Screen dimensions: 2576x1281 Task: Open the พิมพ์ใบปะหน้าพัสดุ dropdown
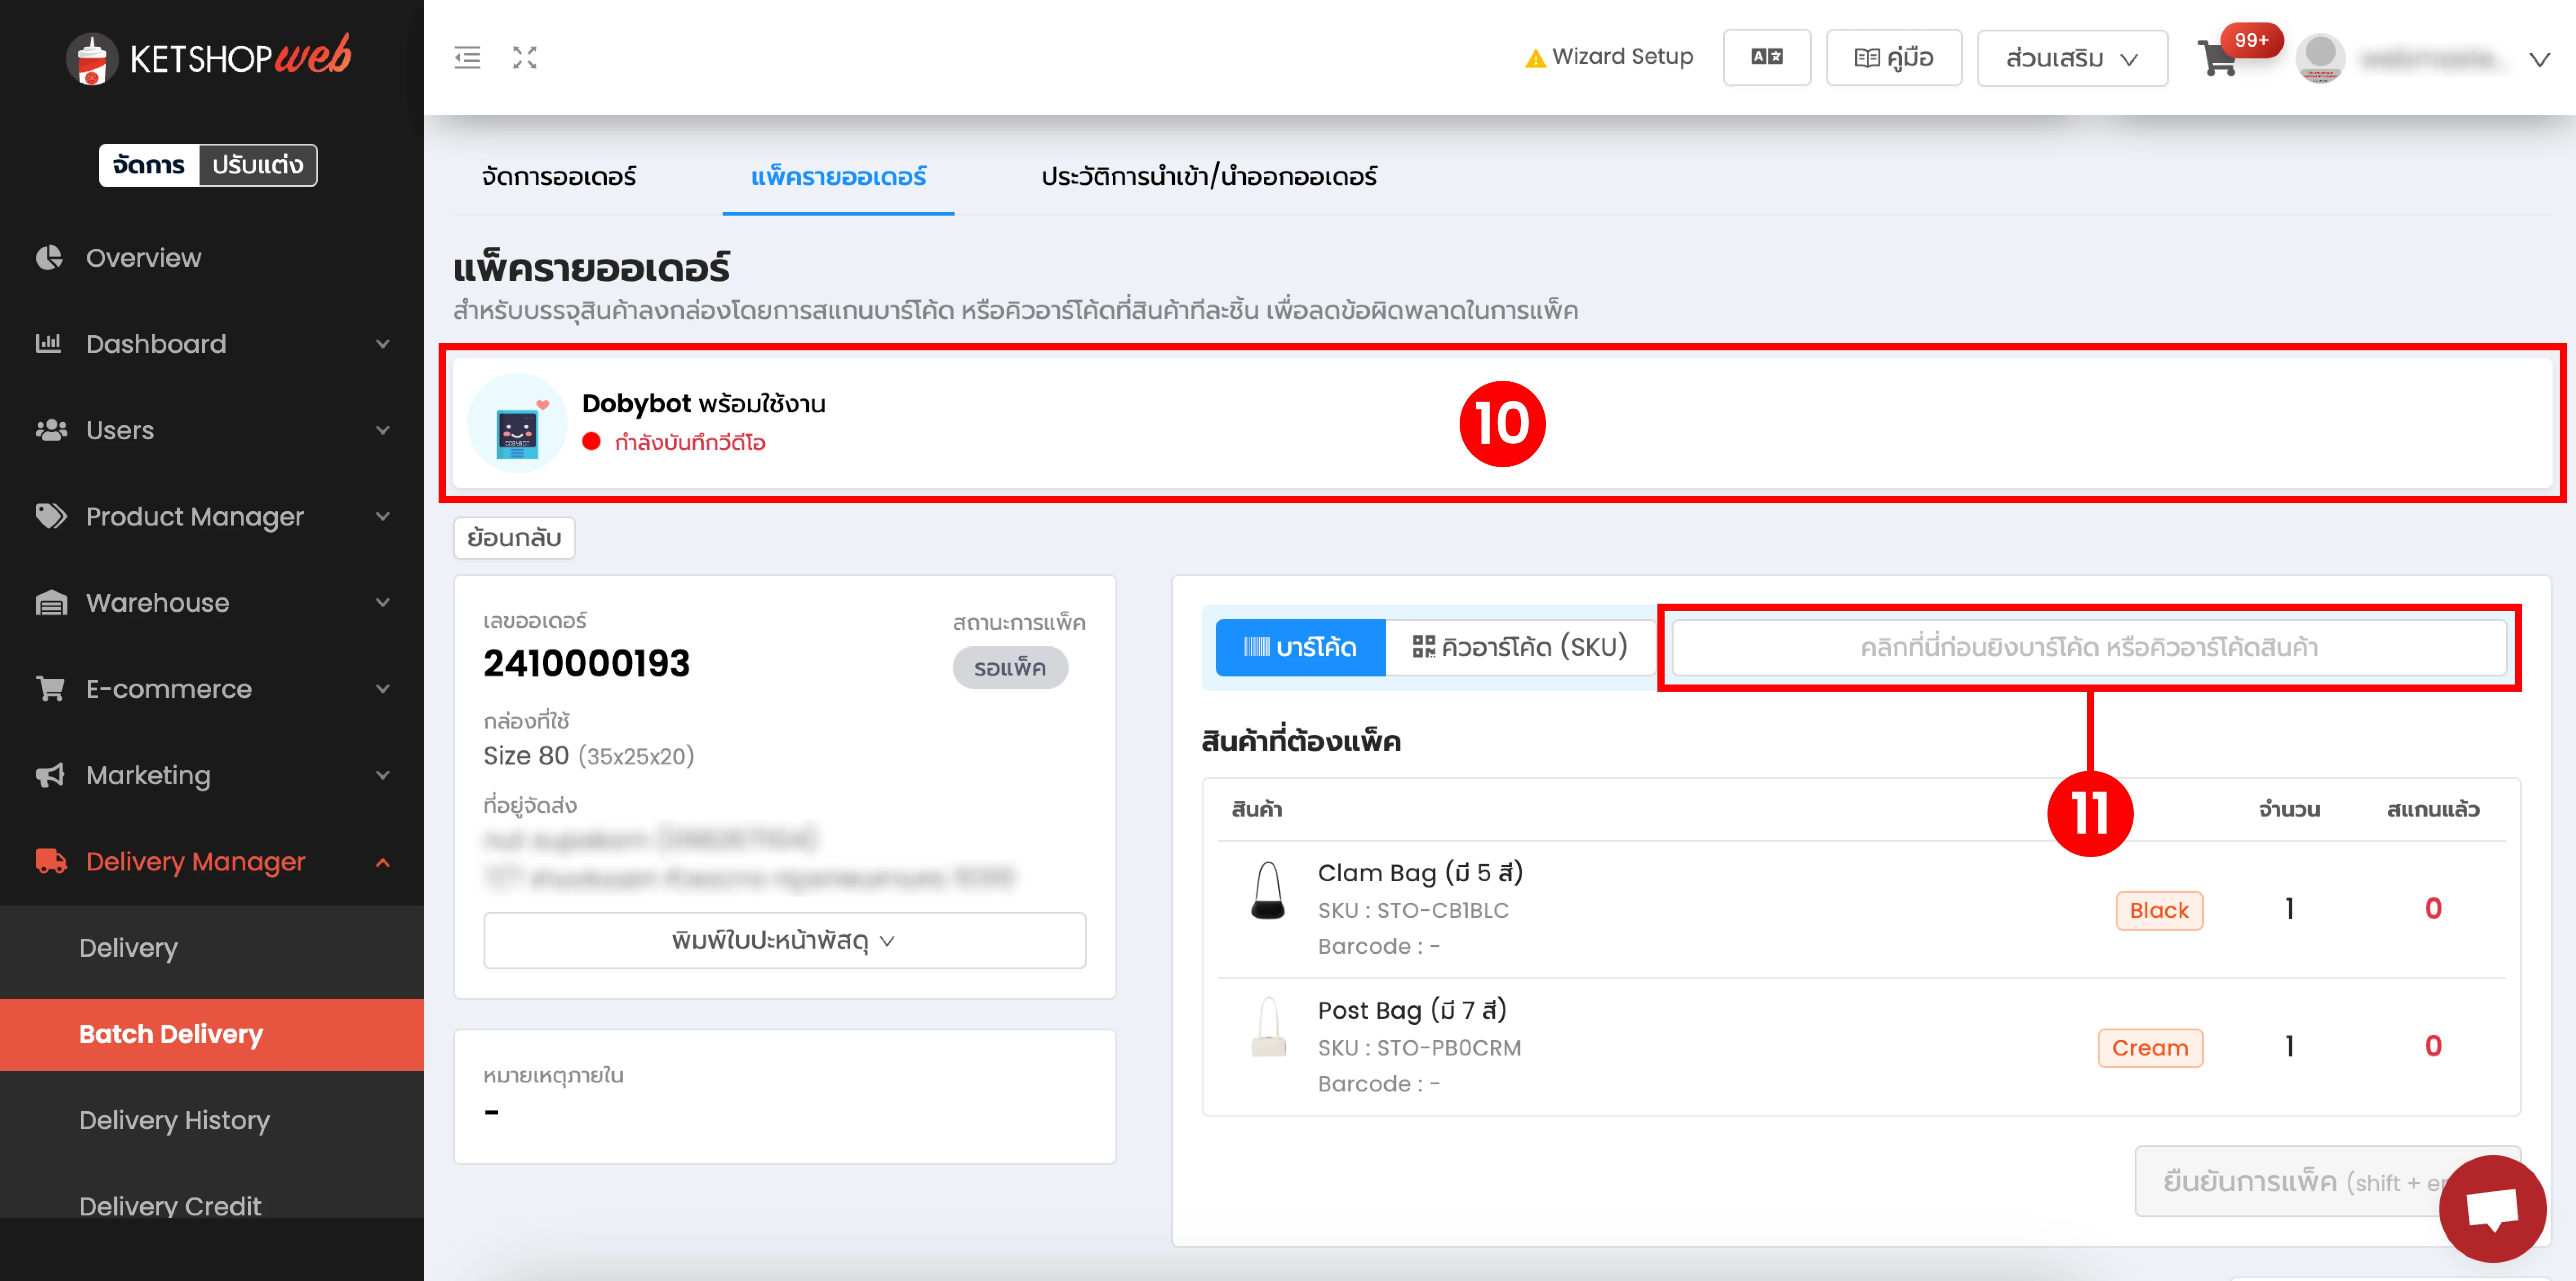pos(784,940)
